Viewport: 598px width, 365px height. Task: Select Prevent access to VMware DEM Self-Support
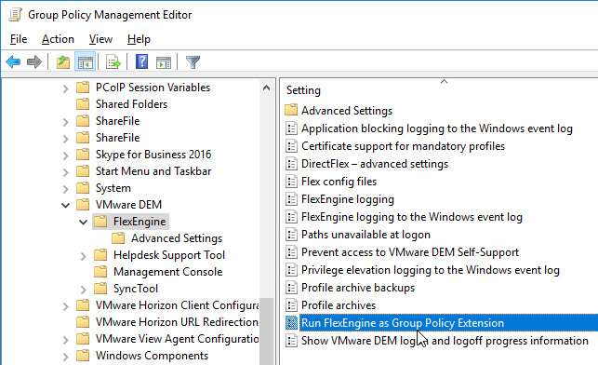(410, 252)
